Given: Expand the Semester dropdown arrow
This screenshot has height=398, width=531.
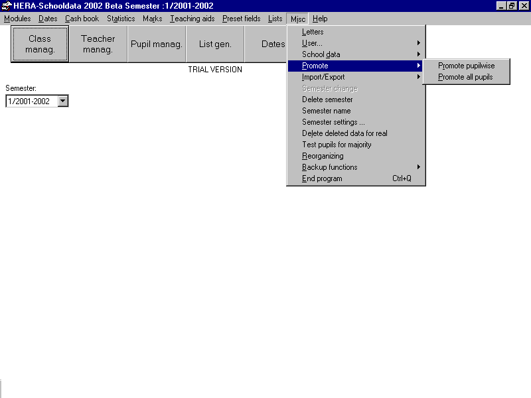Looking at the screenshot, I should tap(62, 101).
